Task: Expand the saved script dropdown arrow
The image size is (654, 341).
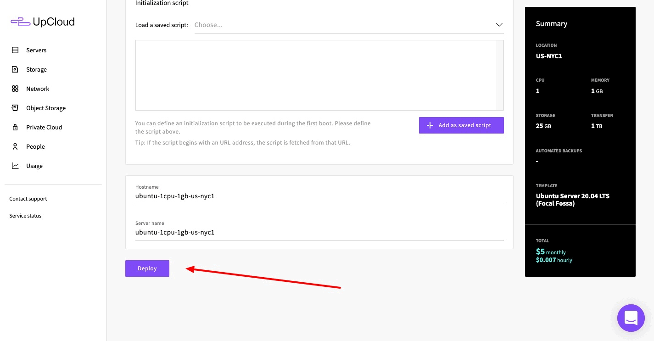Action: coord(499,25)
